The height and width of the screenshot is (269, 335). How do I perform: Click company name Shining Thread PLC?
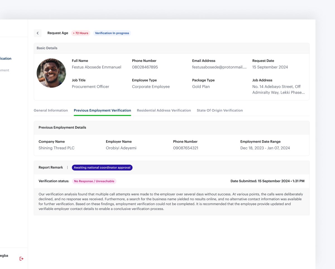pyautogui.click(x=57, y=148)
